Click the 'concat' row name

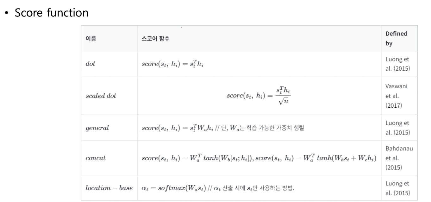click(96, 158)
